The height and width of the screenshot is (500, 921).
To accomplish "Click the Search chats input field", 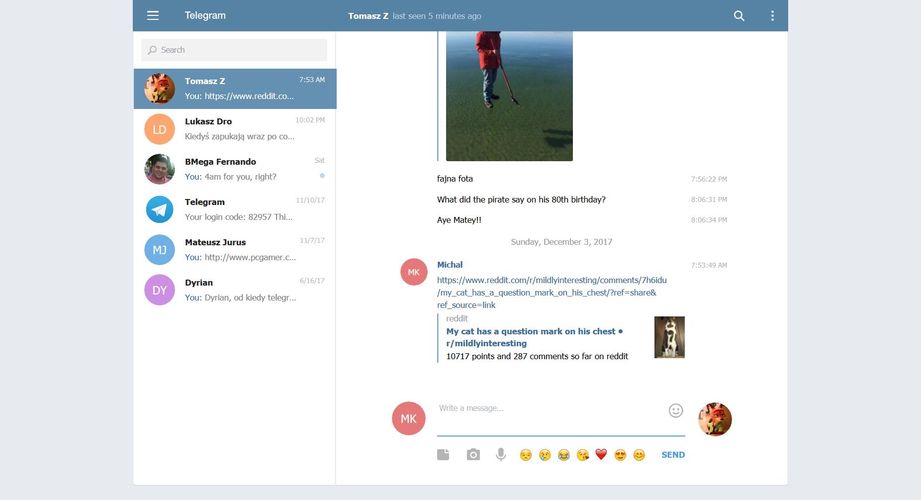I will click(234, 50).
